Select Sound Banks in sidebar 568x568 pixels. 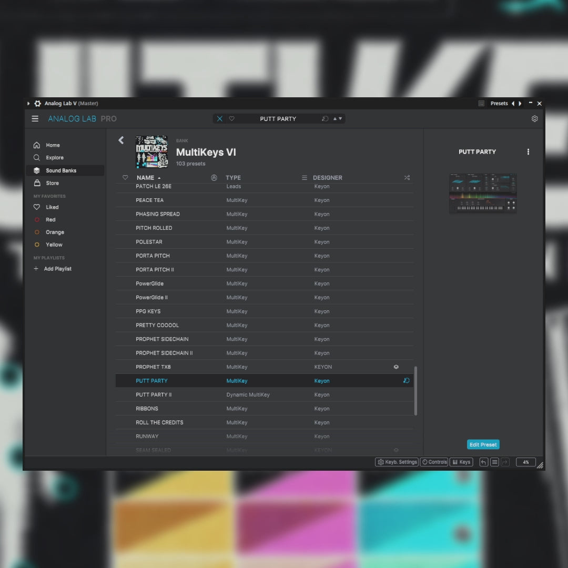click(65, 170)
